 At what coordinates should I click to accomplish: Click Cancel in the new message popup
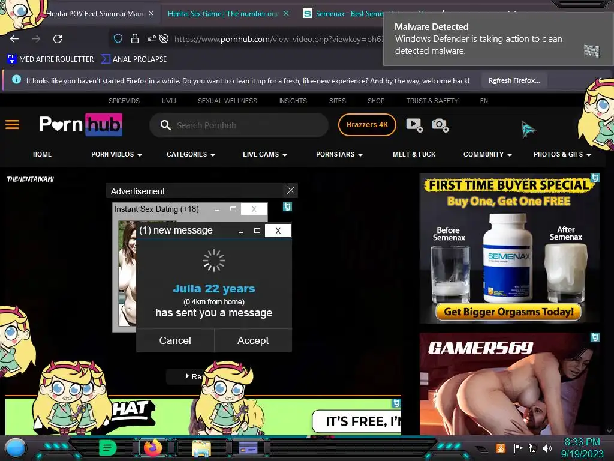click(175, 340)
